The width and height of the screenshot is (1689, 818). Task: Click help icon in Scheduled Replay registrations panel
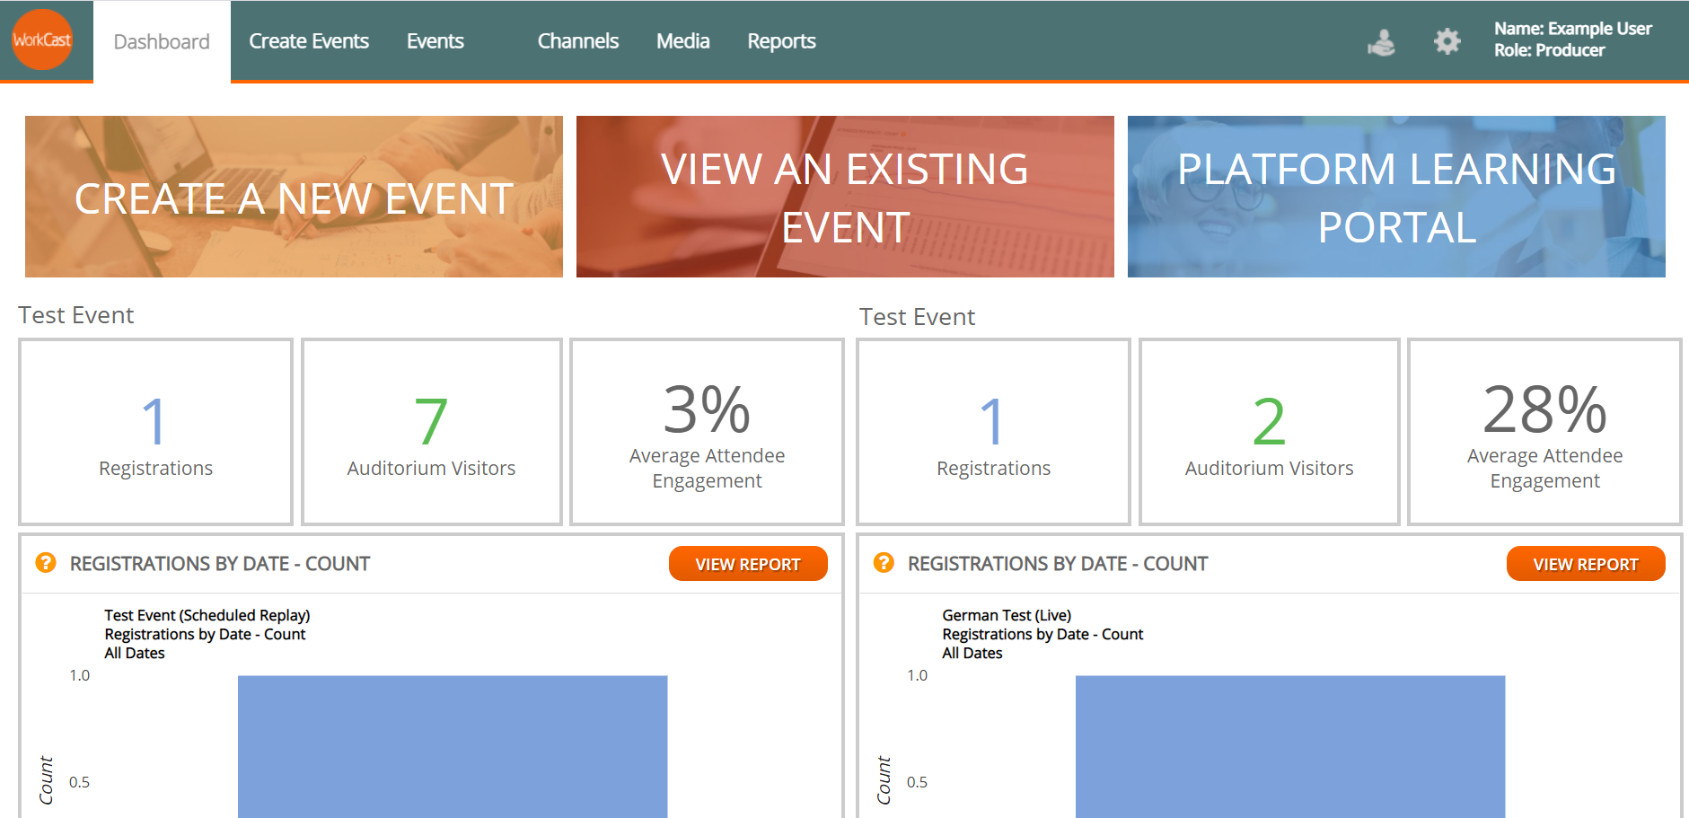(46, 563)
